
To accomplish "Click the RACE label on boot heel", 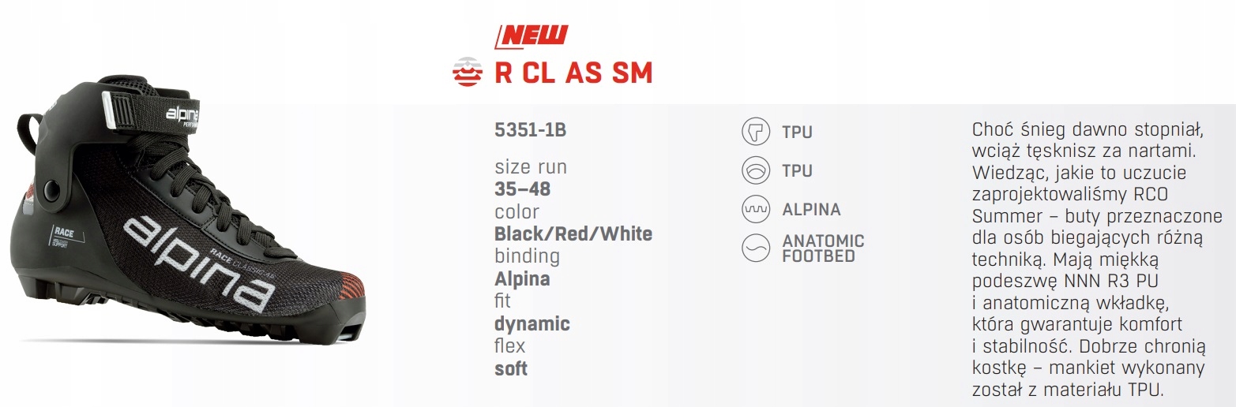I will [x=63, y=232].
